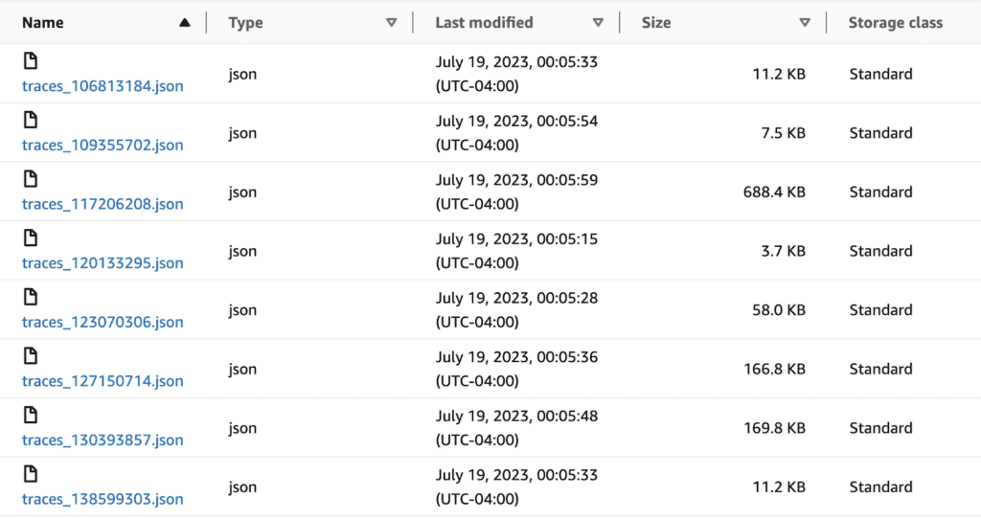Open the traces_109355702.json object

point(103,146)
